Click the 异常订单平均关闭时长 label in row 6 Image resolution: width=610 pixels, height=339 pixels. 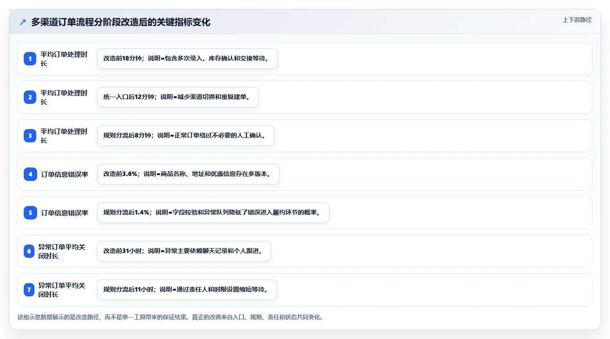pos(62,251)
